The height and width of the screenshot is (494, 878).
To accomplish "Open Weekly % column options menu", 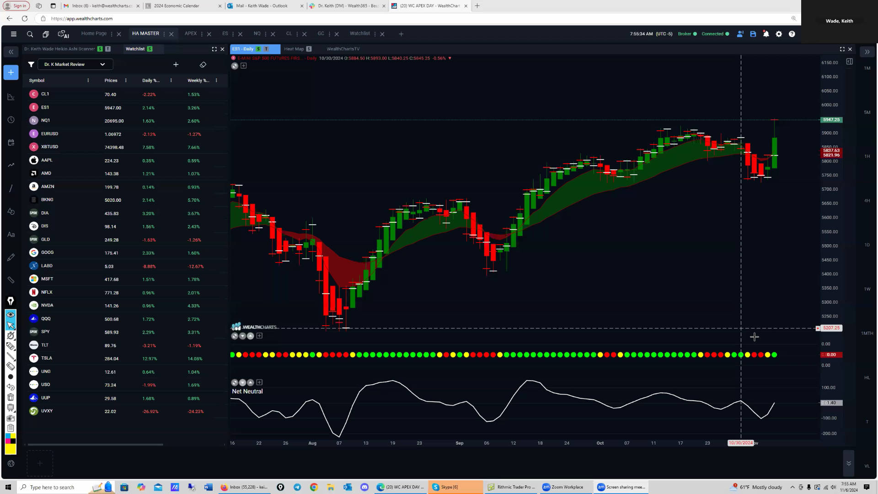I will click(x=216, y=81).
